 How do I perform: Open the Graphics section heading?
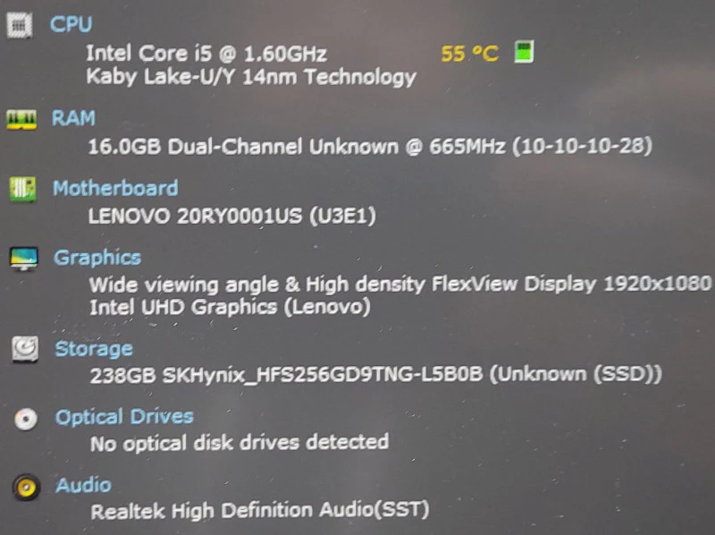tap(97, 259)
